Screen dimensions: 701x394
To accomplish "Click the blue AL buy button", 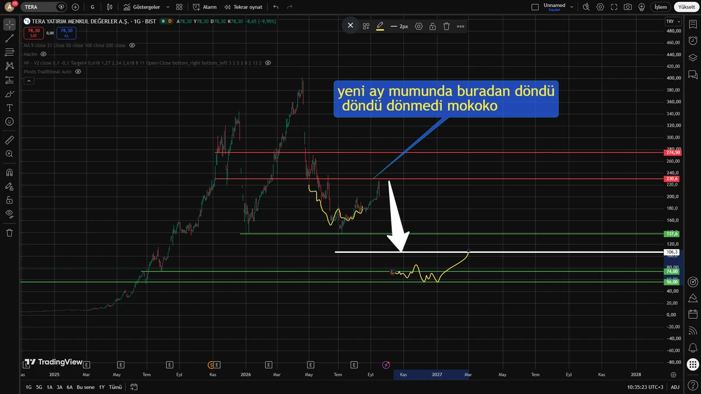I will point(66,33).
